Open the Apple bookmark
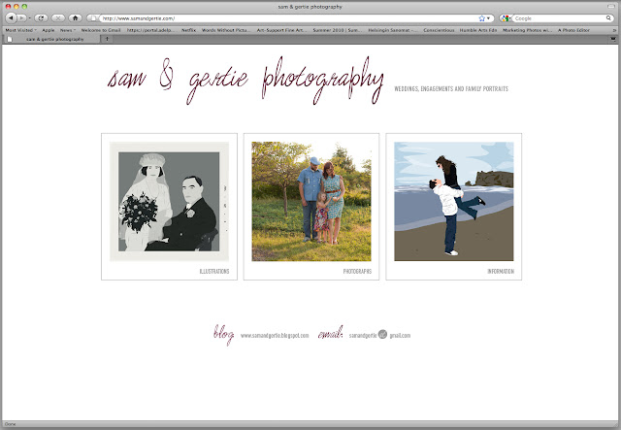This screenshot has height=430, width=621. pyautogui.click(x=49, y=30)
